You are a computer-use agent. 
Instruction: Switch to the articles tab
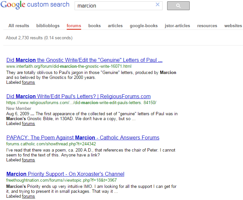[115, 26]
